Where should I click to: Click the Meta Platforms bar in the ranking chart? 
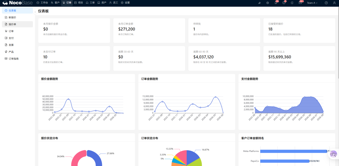(x=293, y=151)
